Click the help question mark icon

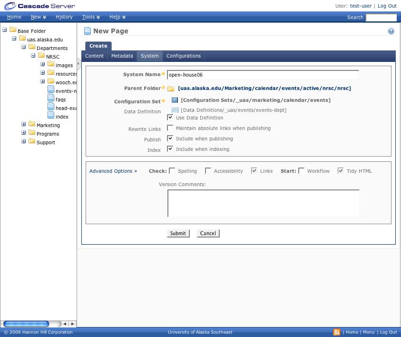(391, 31)
